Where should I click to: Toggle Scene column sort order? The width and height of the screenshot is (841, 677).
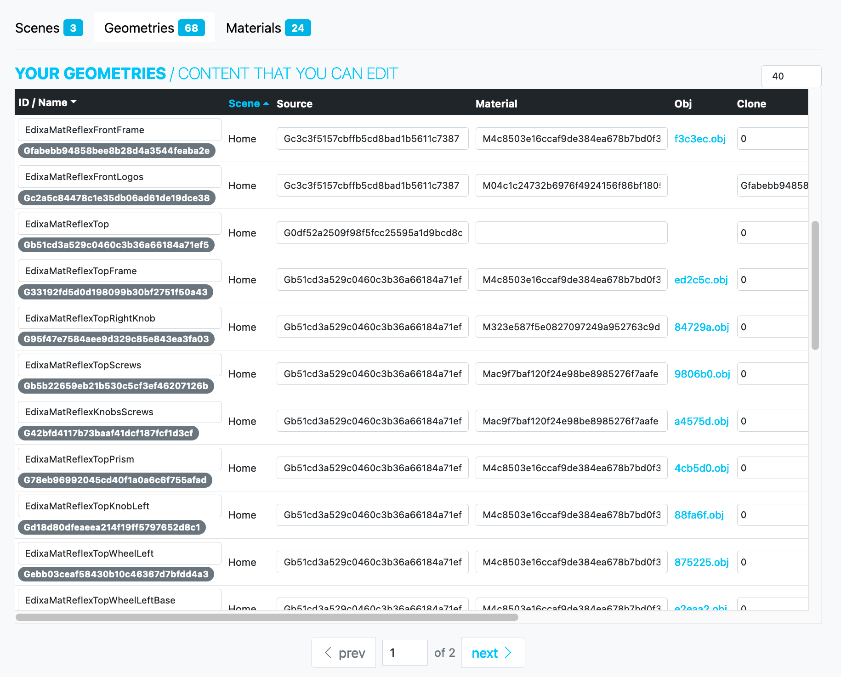(x=248, y=104)
